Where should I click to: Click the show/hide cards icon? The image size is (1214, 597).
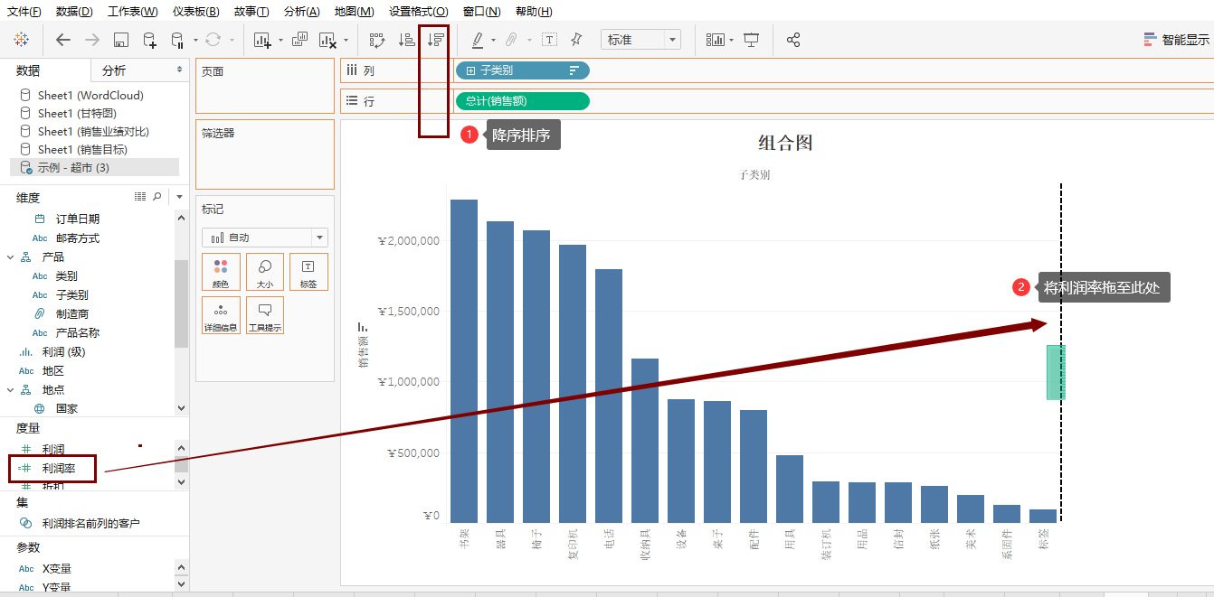click(716, 40)
